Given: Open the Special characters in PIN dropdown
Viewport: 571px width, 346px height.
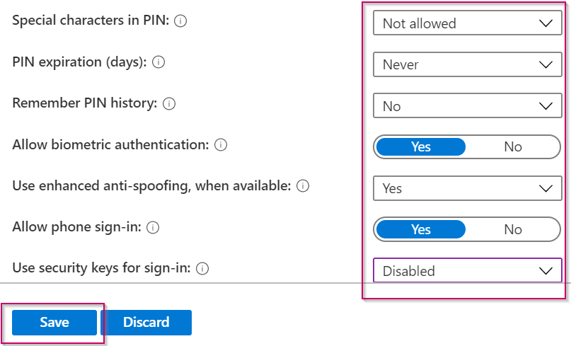Looking at the screenshot, I should [468, 23].
